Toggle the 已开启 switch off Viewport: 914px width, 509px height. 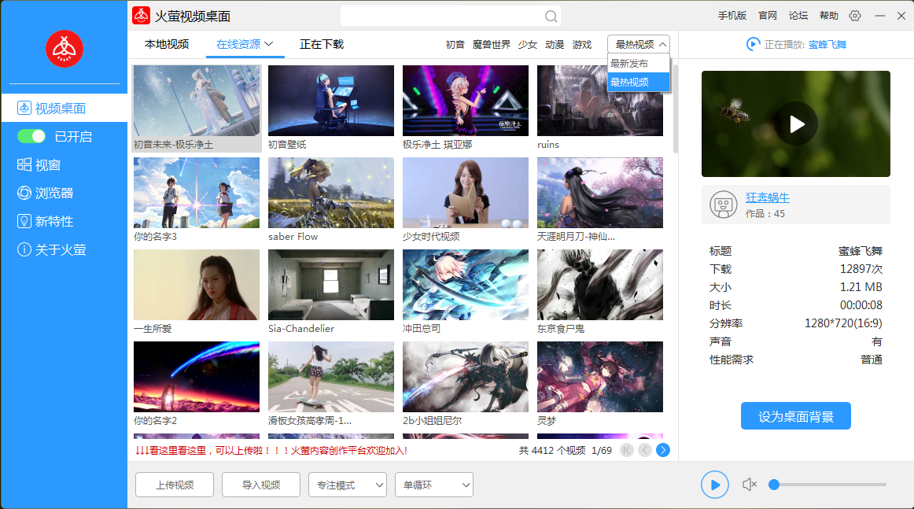coord(31,137)
